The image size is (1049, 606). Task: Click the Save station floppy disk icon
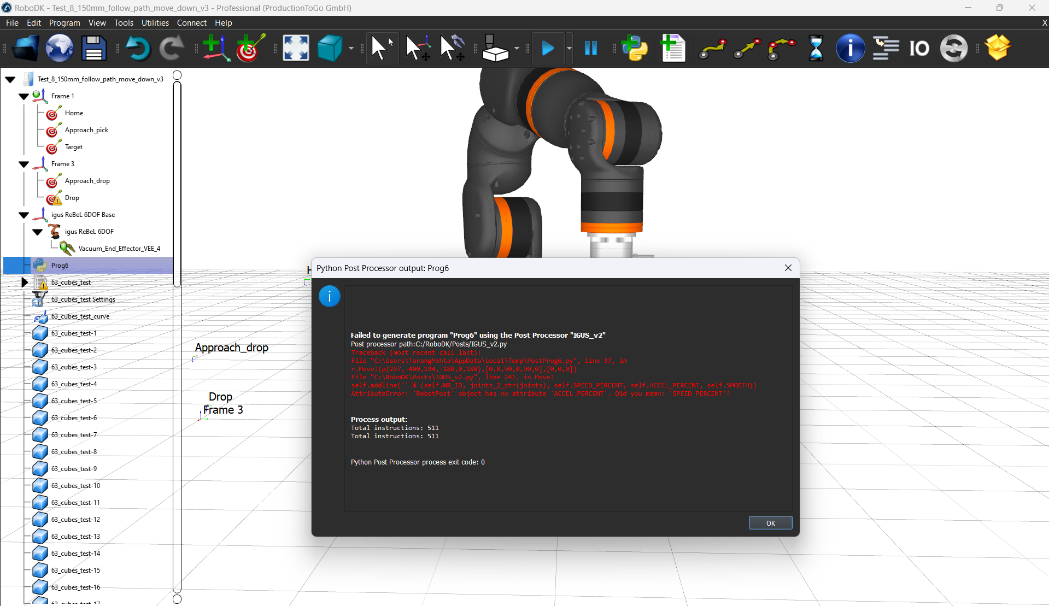(93, 49)
